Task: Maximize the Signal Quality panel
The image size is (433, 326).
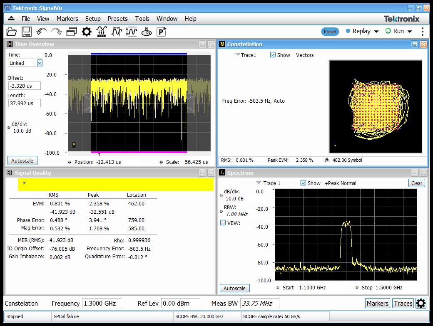Action: click(202, 173)
